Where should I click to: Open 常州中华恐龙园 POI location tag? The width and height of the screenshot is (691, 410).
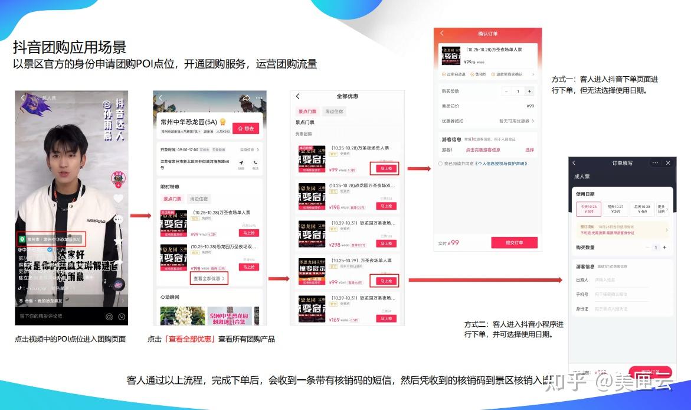pos(51,239)
